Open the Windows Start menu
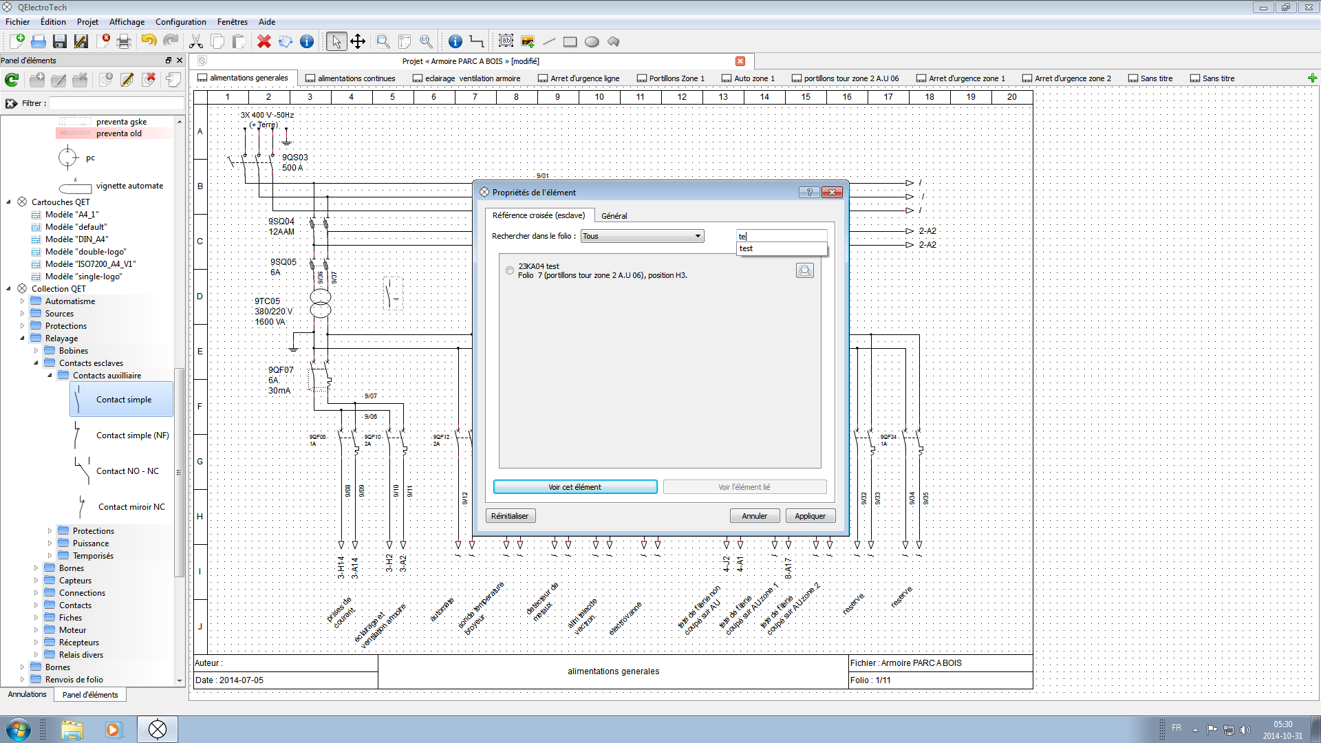Screen dimensions: 1321x743 [x=18, y=729]
